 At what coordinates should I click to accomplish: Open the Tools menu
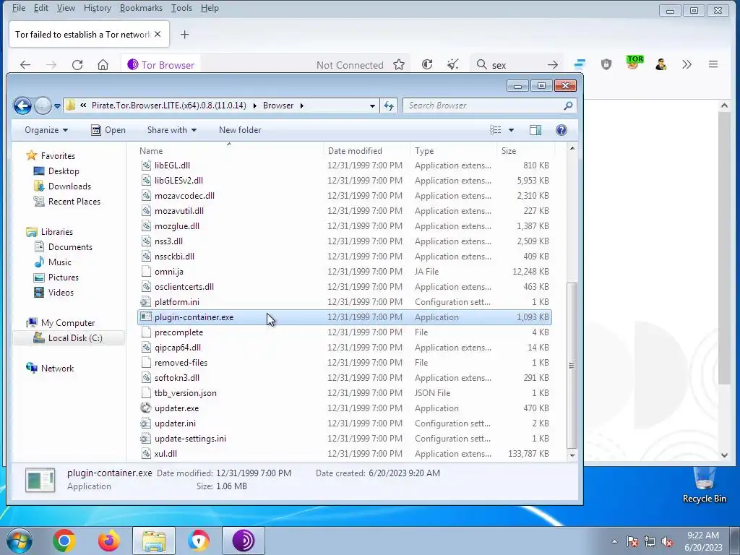tap(181, 8)
